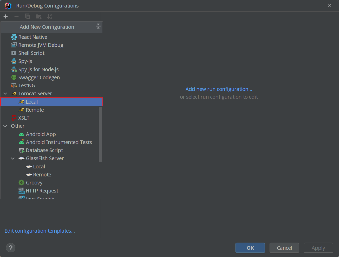Open Edit configuration templates link
The width and height of the screenshot is (339, 257).
40,231
